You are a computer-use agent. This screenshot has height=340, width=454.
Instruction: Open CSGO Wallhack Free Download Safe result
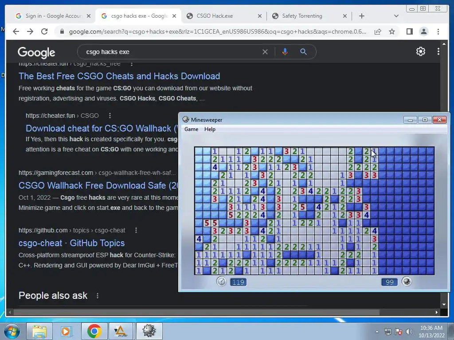click(98, 185)
